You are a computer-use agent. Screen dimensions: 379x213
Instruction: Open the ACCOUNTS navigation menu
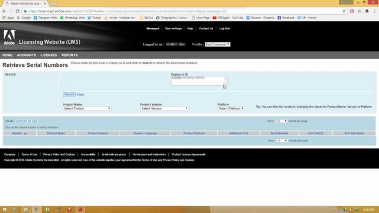coord(26,55)
